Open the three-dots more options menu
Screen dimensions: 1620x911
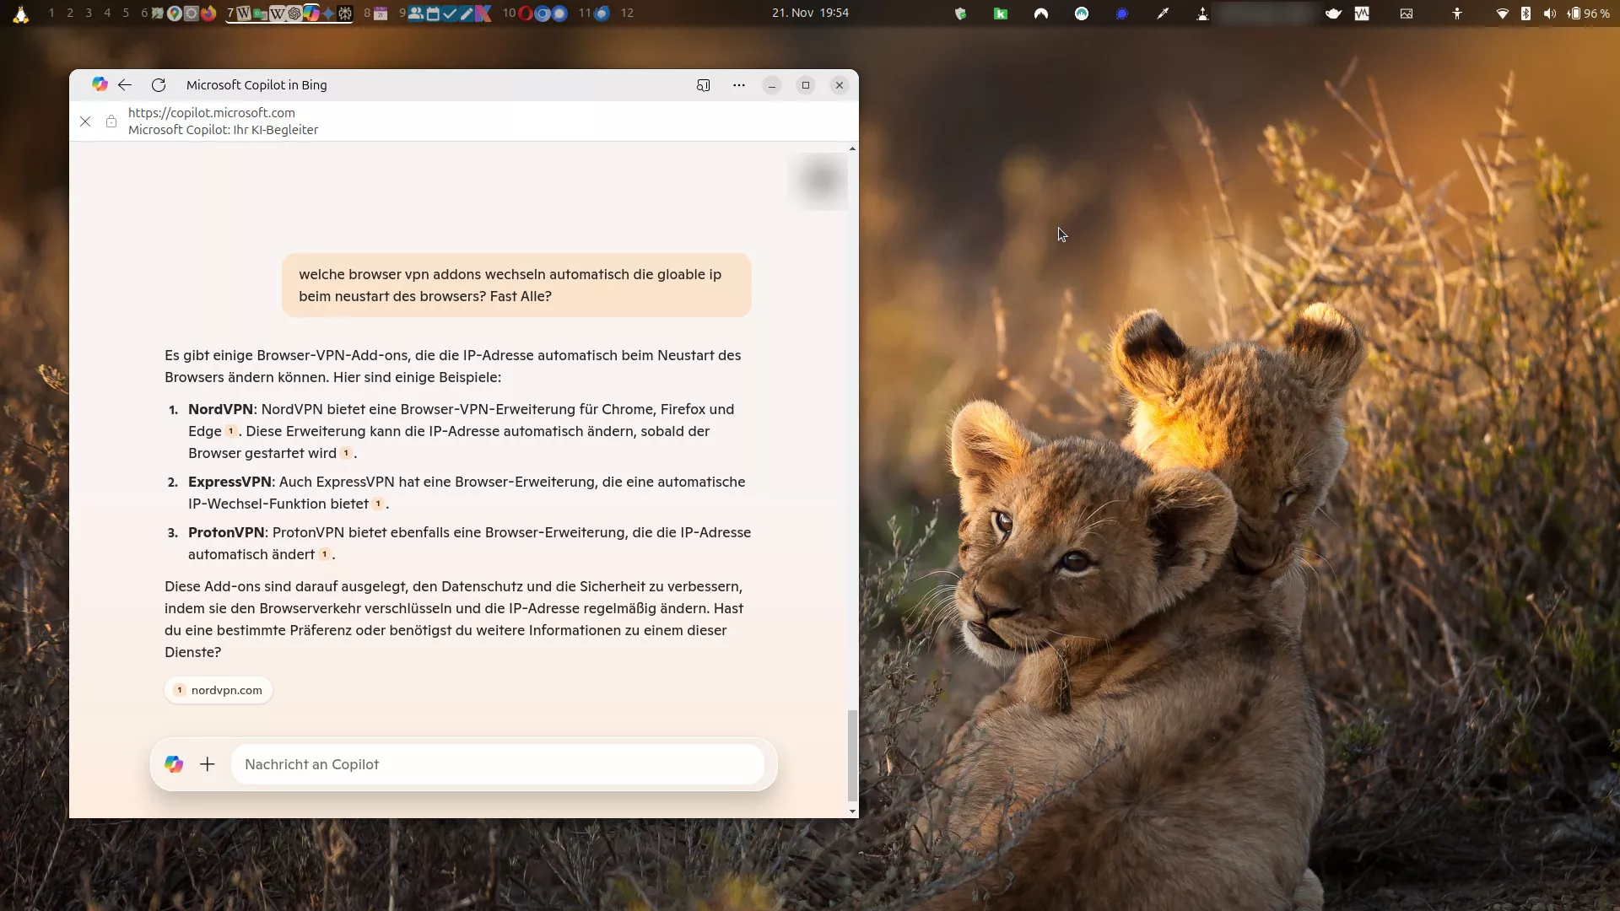[739, 85]
